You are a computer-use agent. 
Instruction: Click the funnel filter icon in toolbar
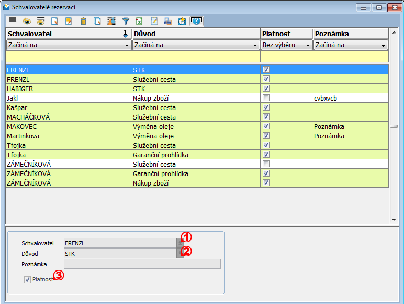[126, 21]
